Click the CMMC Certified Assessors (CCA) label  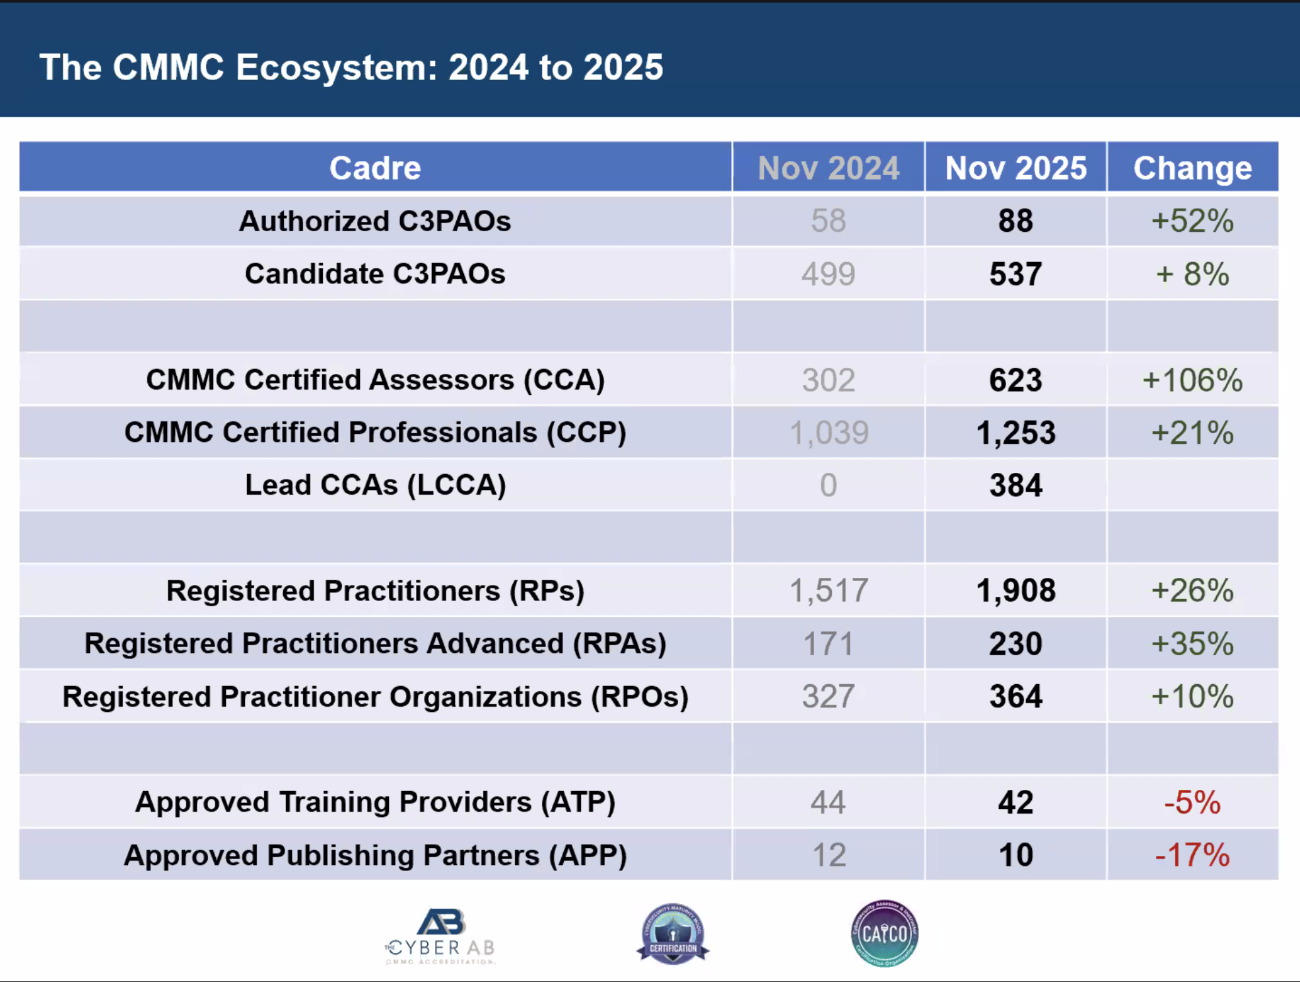point(375,380)
